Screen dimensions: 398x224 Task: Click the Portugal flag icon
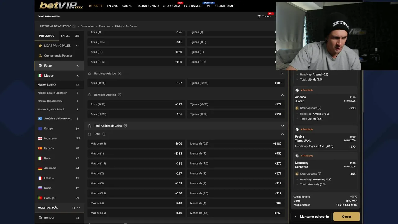click(x=40, y=198)
